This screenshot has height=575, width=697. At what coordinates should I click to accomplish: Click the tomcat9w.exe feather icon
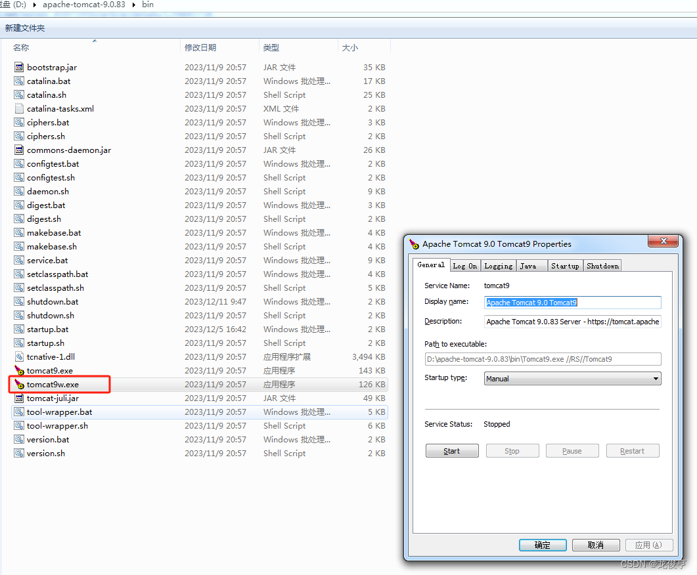[18, 384]
